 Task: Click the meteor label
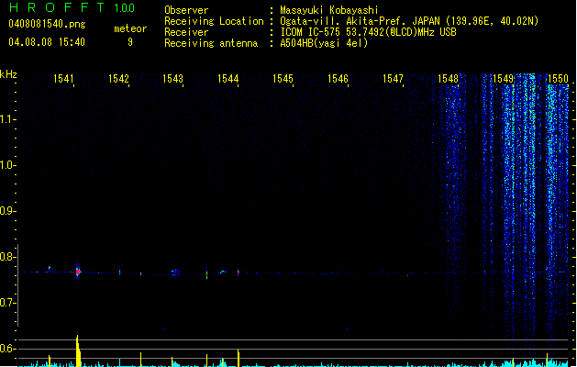click(130, 28)
